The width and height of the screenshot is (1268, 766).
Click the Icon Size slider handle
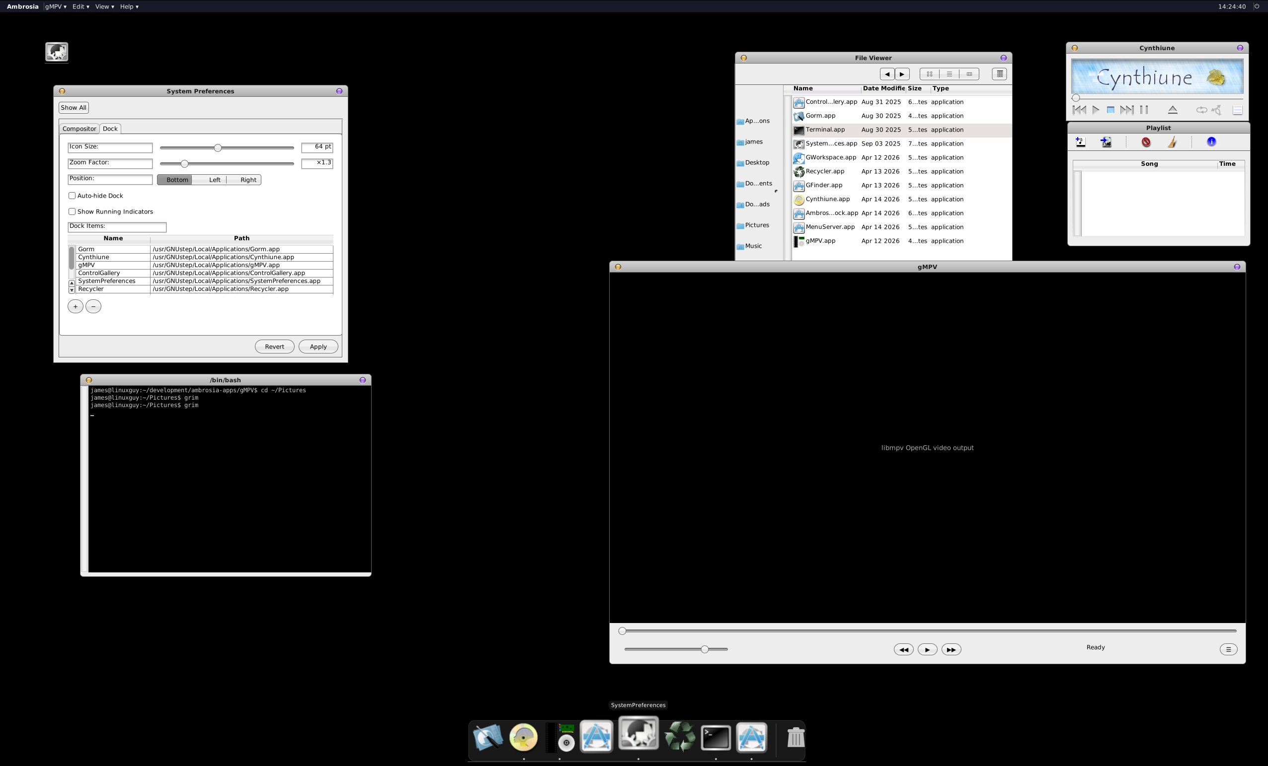tap(218, 148)
